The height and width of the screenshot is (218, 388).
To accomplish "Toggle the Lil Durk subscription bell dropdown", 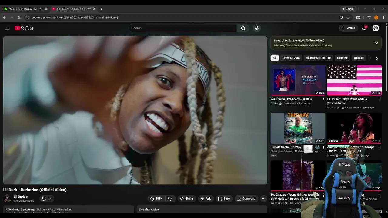I will click(46, 199).
